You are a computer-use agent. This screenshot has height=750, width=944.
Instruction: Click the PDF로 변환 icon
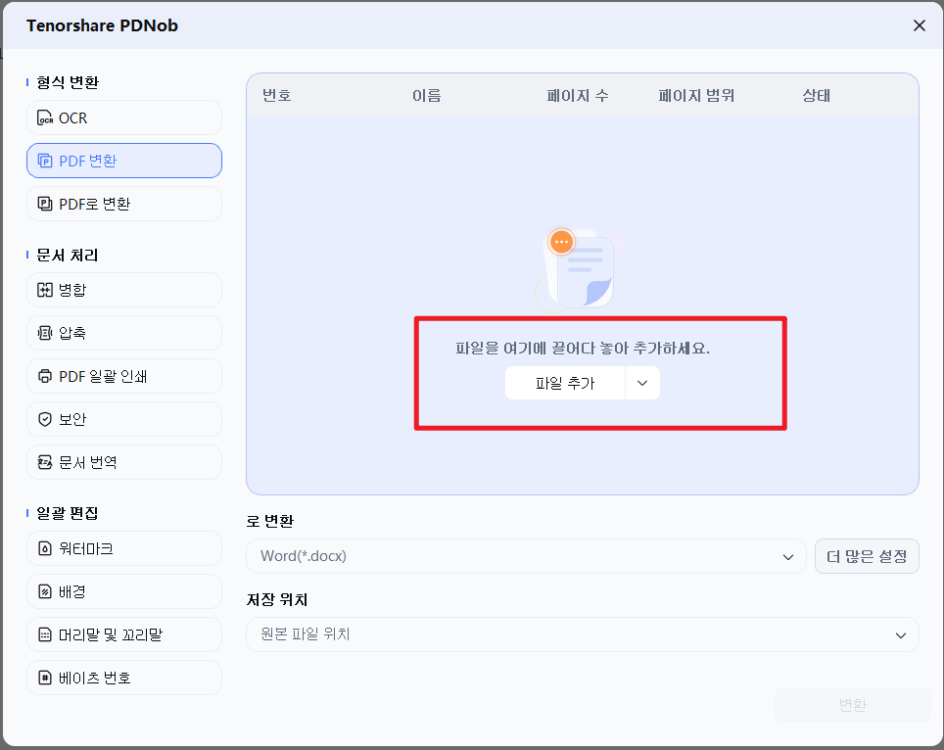(x=45, y=204)
